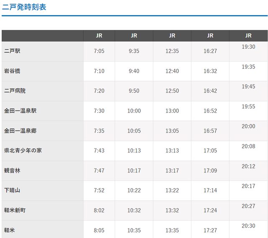The image size is (268, 238).
Task: Select the 観音林 row label
Action: 12,170
